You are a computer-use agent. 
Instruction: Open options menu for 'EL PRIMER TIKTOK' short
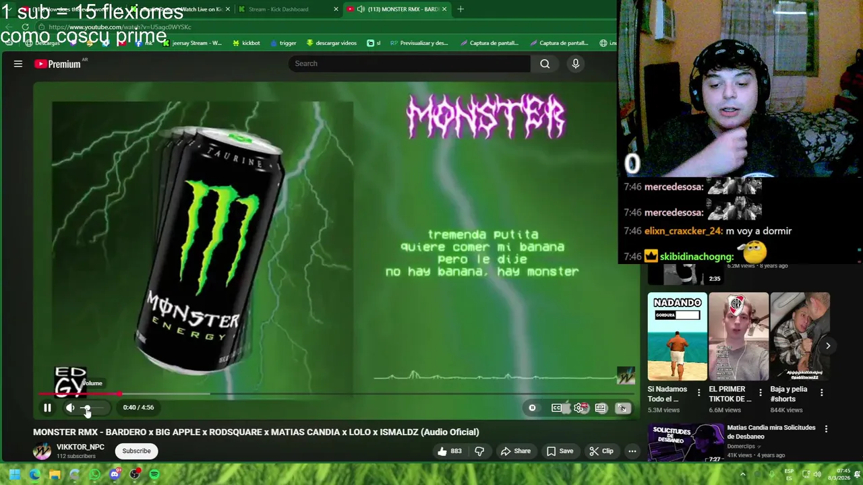(760, 392)
